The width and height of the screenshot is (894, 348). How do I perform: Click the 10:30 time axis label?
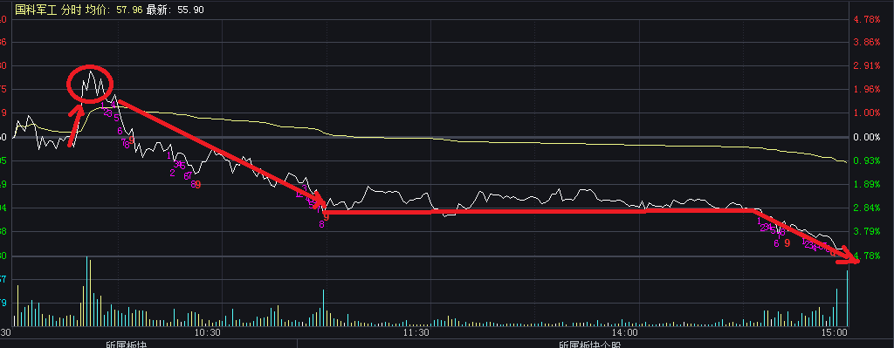[x=208, y=332]
